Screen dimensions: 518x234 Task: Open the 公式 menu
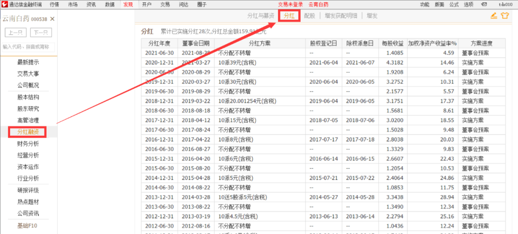454,4
